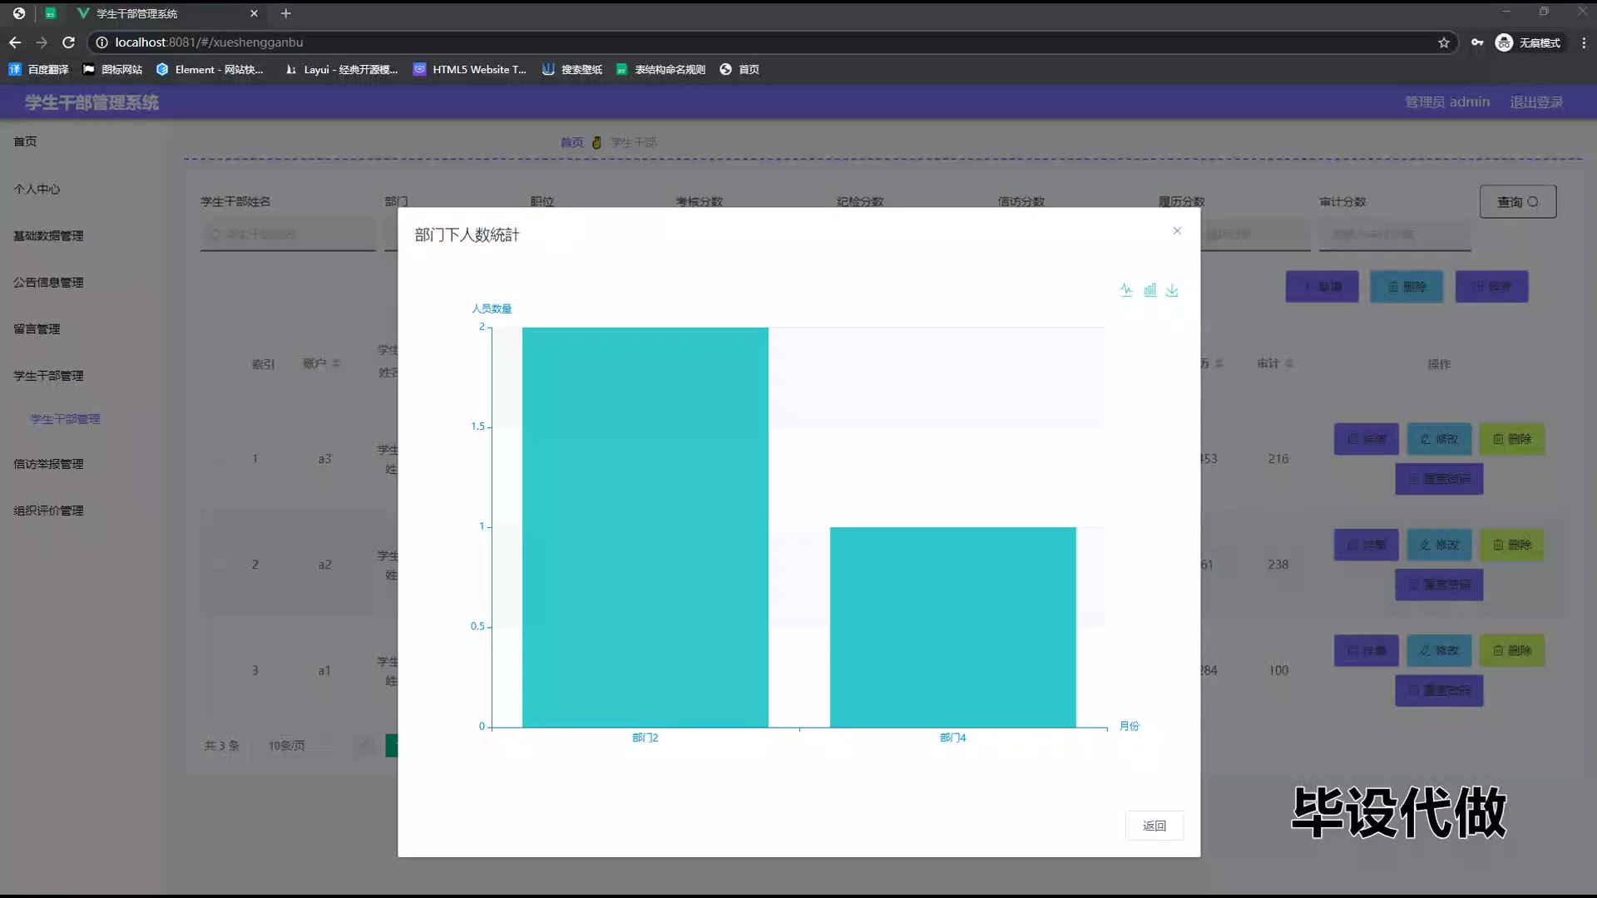Go back in browser history
The height and width of the screenshot is (898, 1597).
15,42
